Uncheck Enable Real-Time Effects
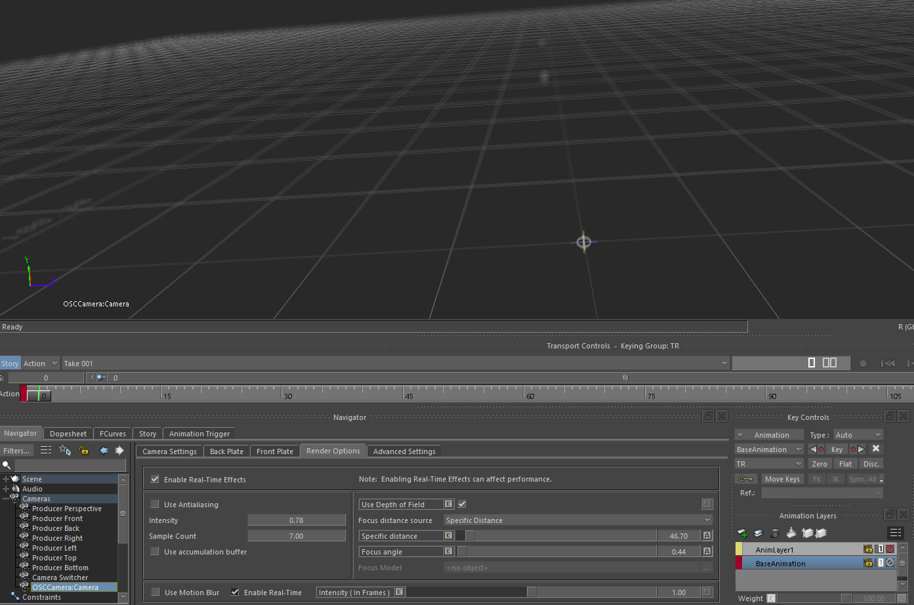The width and height of the screenshot is (914, 605). (155, 479)
